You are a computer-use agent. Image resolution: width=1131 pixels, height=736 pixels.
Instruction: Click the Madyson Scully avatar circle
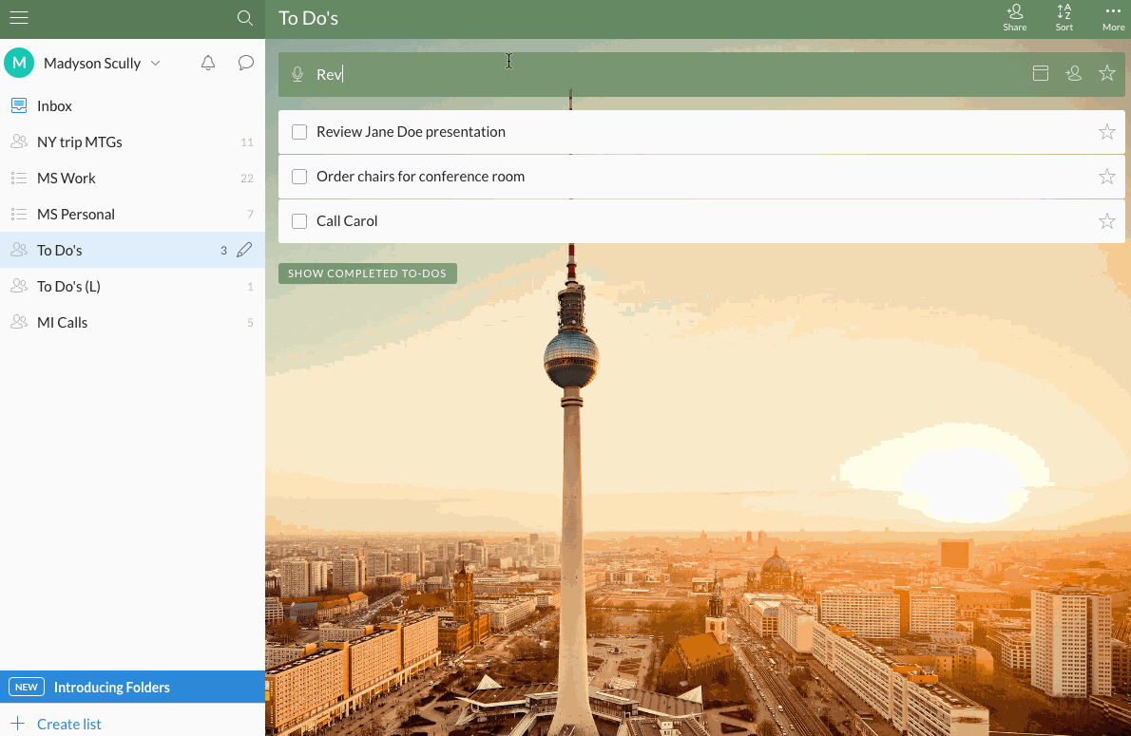click(19, 63)
